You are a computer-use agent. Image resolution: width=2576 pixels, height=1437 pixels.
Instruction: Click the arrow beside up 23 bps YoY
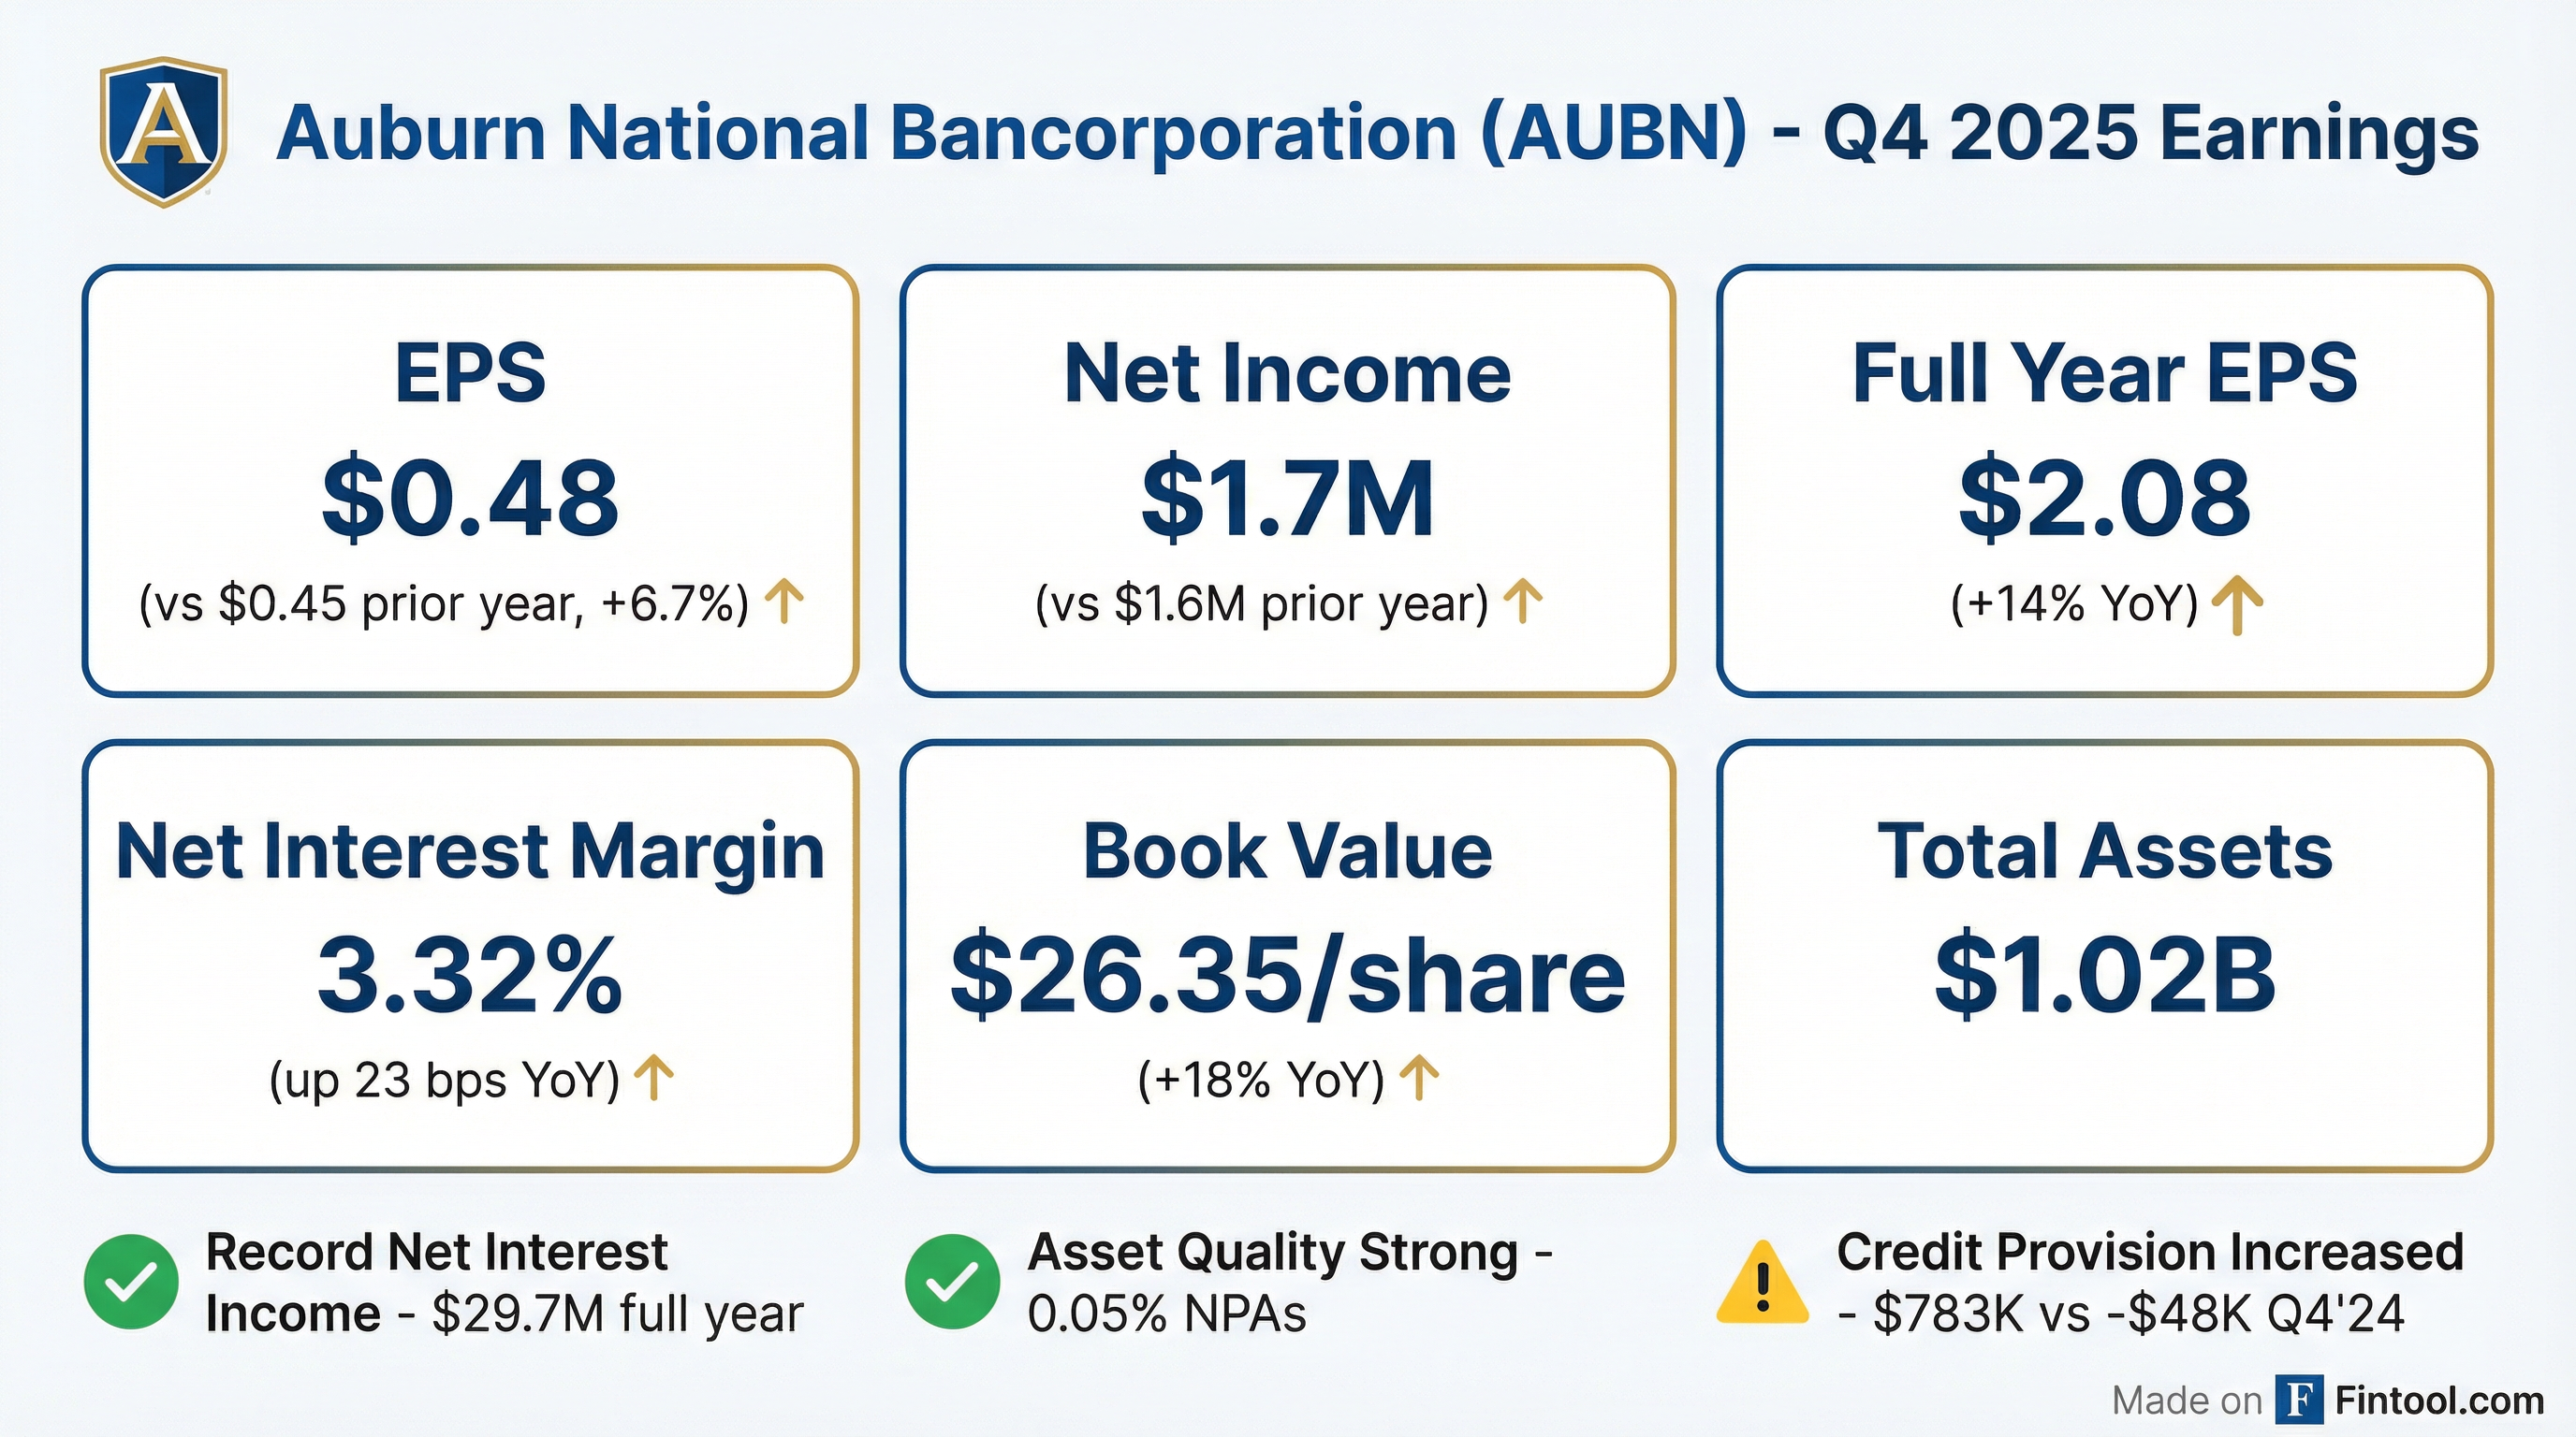pyautogui.click(x=654, y=1081)
